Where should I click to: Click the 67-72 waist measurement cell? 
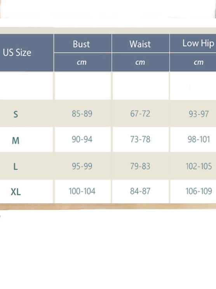(x=140, y=113)
